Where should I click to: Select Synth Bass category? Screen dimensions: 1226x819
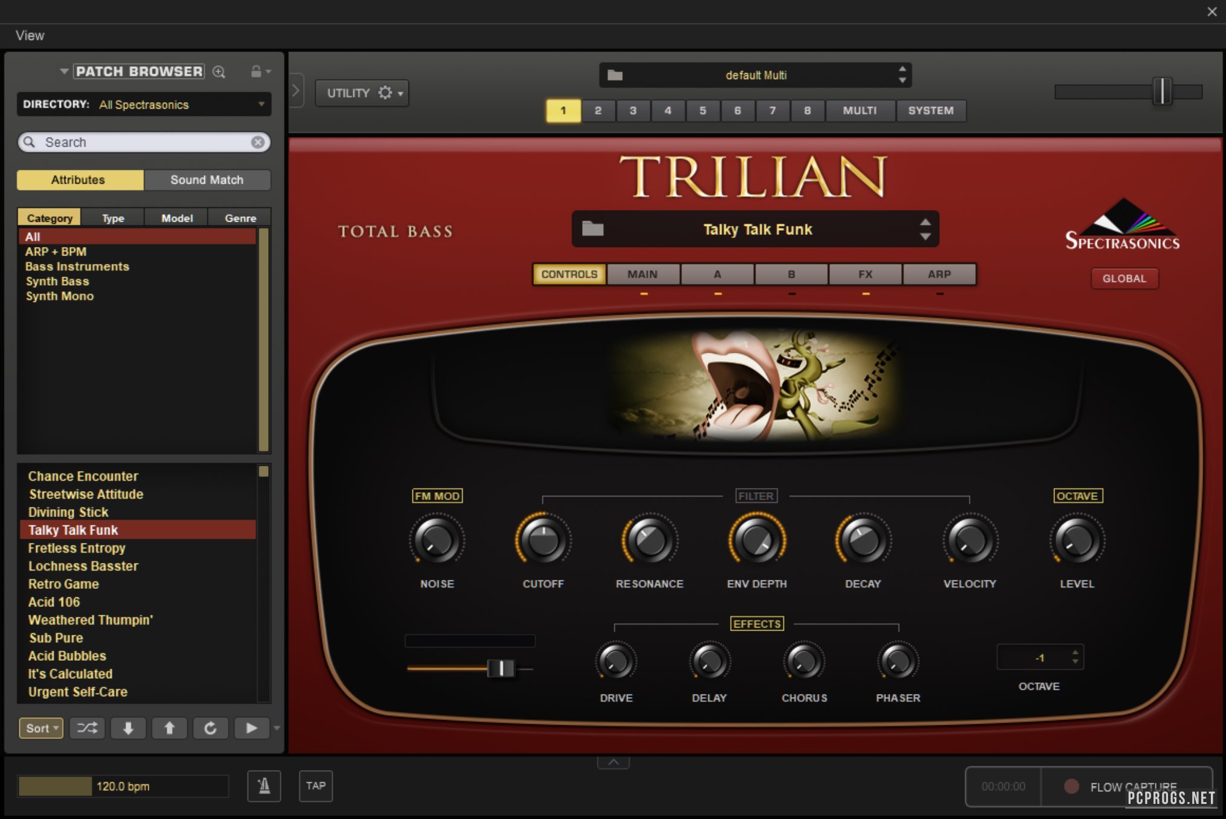(x=57, y=281)
